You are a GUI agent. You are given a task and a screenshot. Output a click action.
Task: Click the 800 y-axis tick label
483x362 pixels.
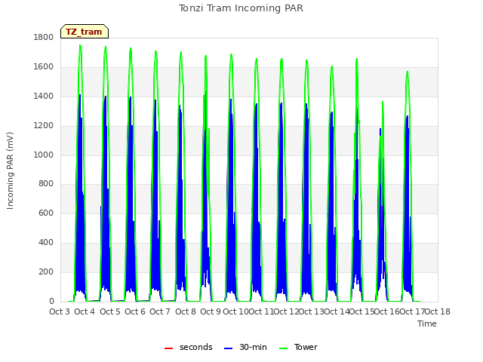pos(46,184)
